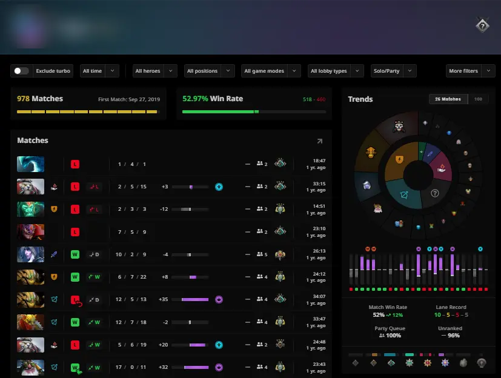Screen dimensions: 501x378
Task: Click the win badge on the 24:12 match
Action: click(75, 277)
